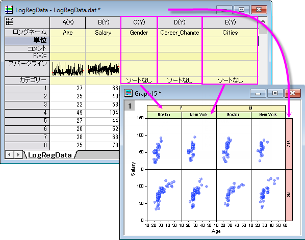Click the sheet tab scroll-left arrow

point(9,155)
